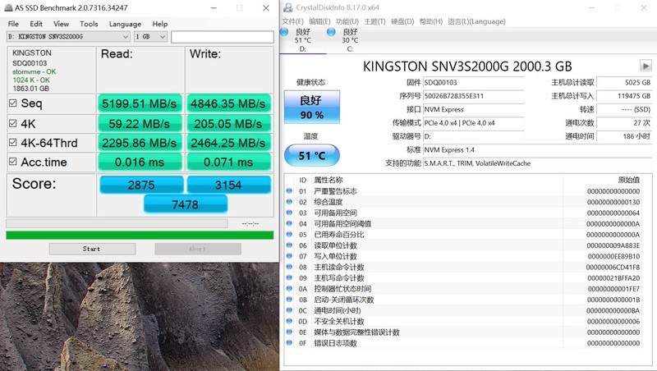Click the green benchmark progress bar
This screenshot has width=657, height=371.
click(140, 236)
